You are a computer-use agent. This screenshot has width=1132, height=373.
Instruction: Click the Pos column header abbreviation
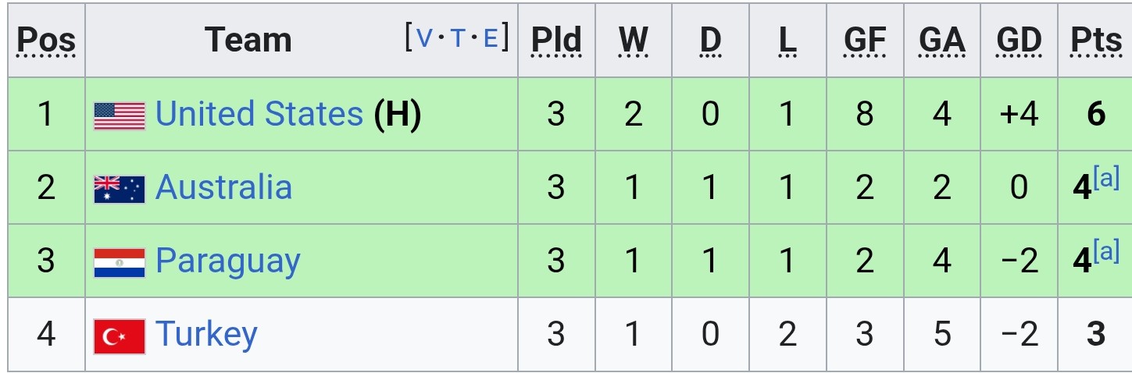[x=46, y=40]
